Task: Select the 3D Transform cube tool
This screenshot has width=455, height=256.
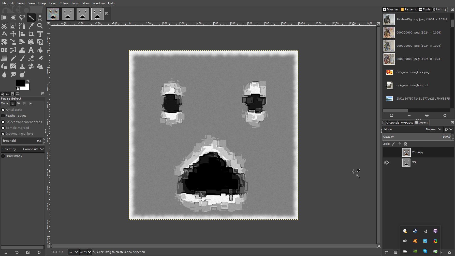Action: (x=40, y=42)
